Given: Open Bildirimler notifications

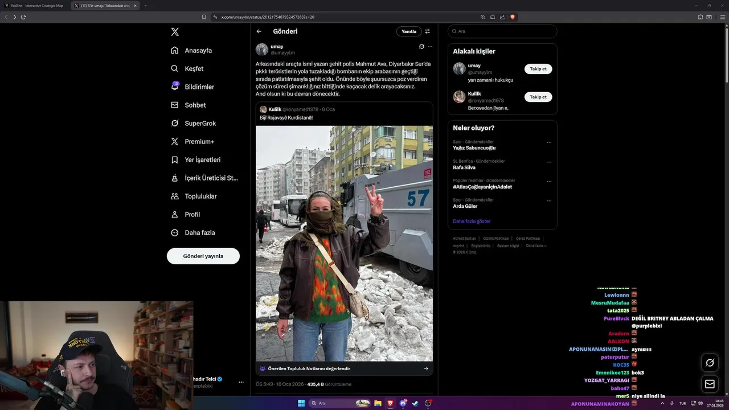Looking at the screenshot, I should [193, 87].
